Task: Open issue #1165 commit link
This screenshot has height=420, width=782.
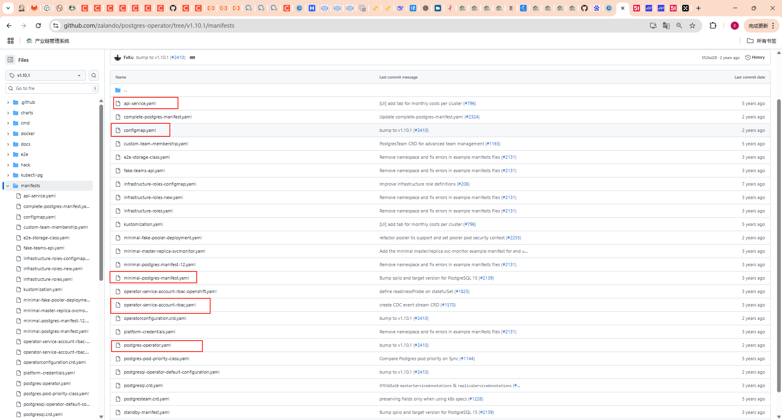Action: pyautogui.click(x=493, y=144)
